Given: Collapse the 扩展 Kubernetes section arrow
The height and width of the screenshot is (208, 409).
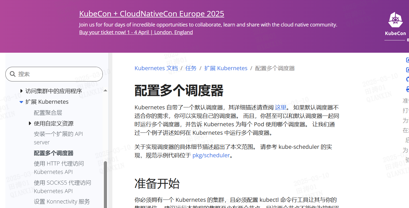Looking at the screenshot, I should point(21,102).
